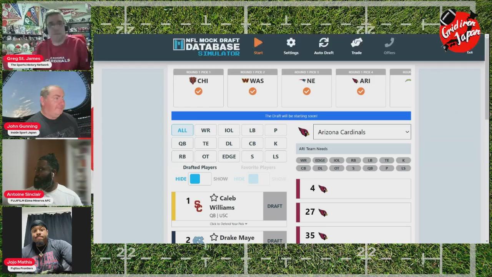Click the WR team need tag
Screen dimensions: 492x277
tap(303, 160)
